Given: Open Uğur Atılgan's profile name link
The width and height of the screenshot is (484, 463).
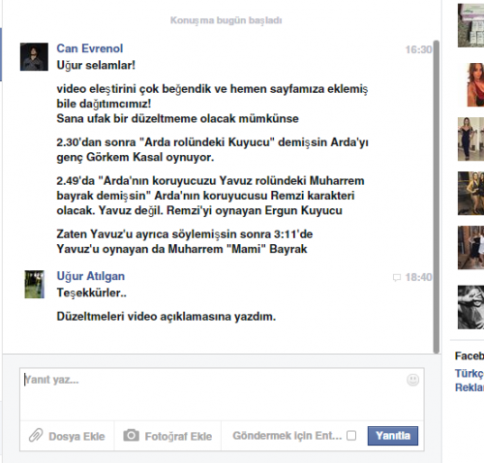Looking at the screenshot, I should [x=91, y=276].
